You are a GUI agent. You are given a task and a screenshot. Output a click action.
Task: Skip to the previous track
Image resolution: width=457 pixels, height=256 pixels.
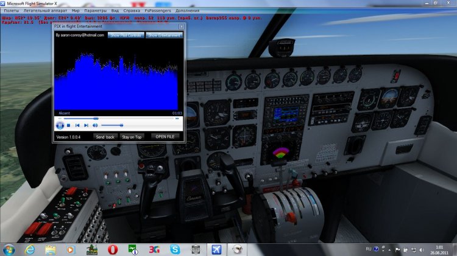coord(77,125)
